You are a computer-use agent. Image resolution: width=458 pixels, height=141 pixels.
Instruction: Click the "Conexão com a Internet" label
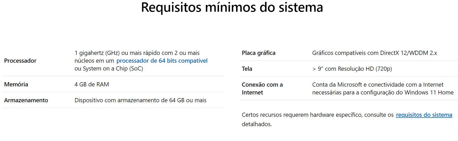pyautogui.click(x=262, y=88)
